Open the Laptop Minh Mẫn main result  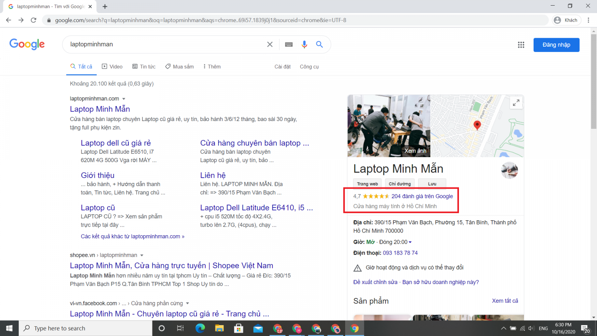[100, 109]
